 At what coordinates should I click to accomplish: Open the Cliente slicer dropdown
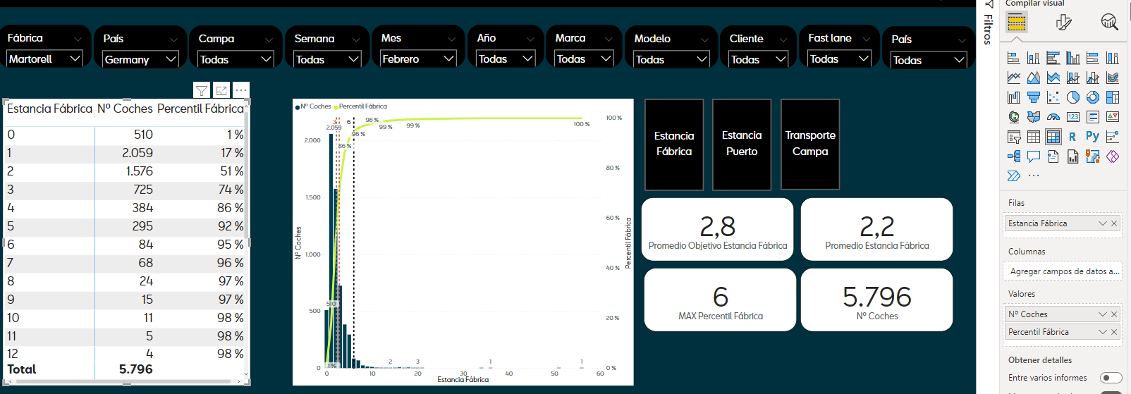[758, 60]
